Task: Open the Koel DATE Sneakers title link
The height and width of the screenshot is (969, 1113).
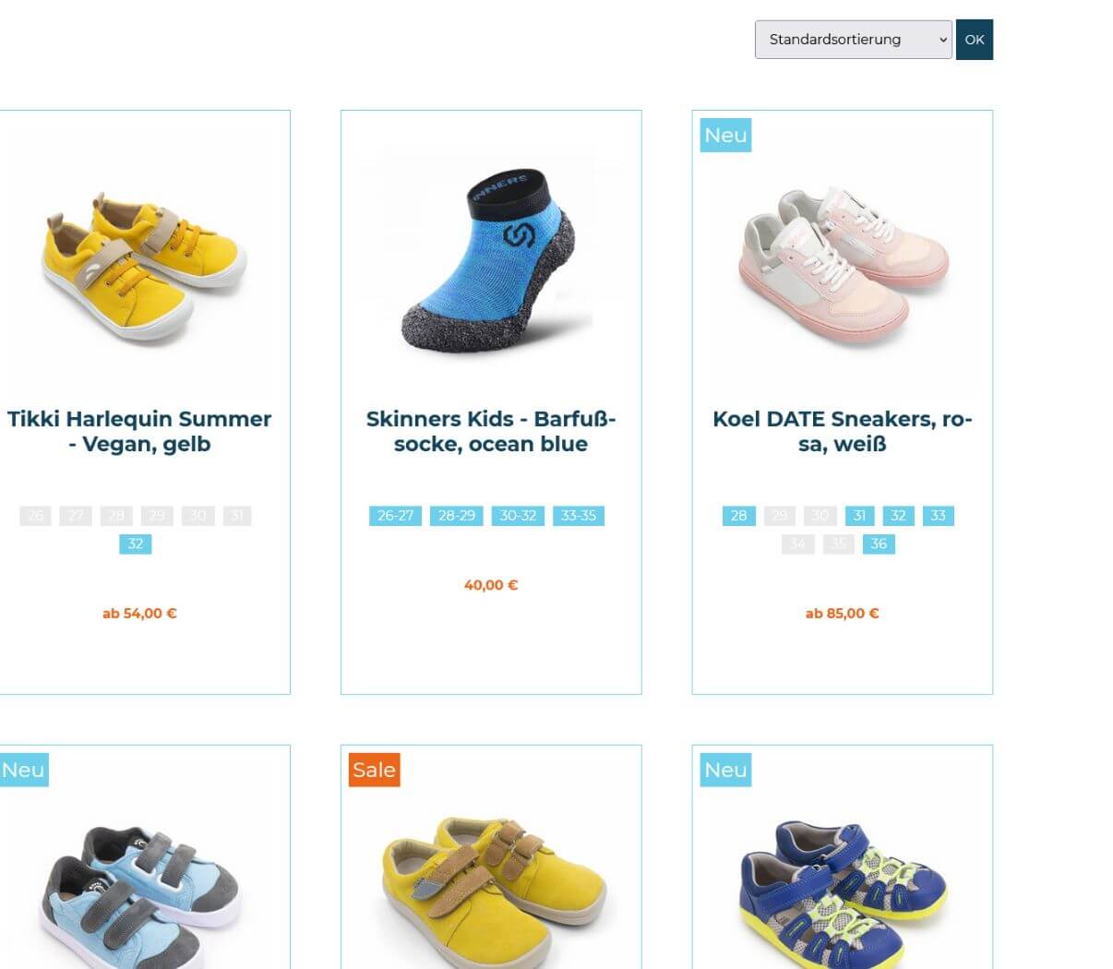Action: [843, 431]
